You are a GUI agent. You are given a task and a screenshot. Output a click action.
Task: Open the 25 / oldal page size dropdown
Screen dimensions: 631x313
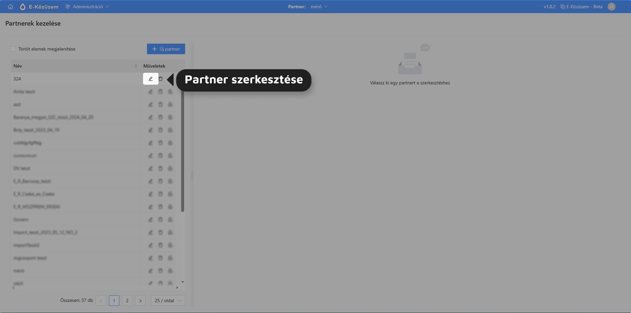tap(168, 301)
